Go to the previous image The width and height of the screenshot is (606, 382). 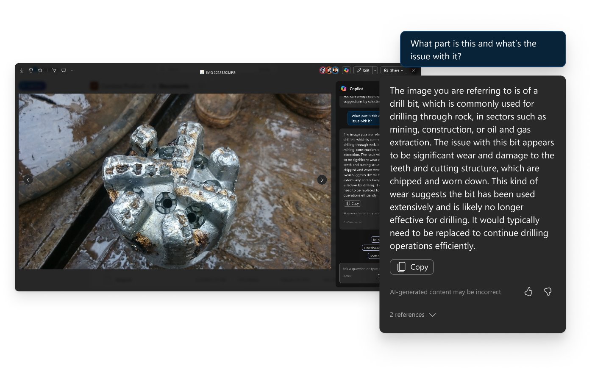[28, 180]
